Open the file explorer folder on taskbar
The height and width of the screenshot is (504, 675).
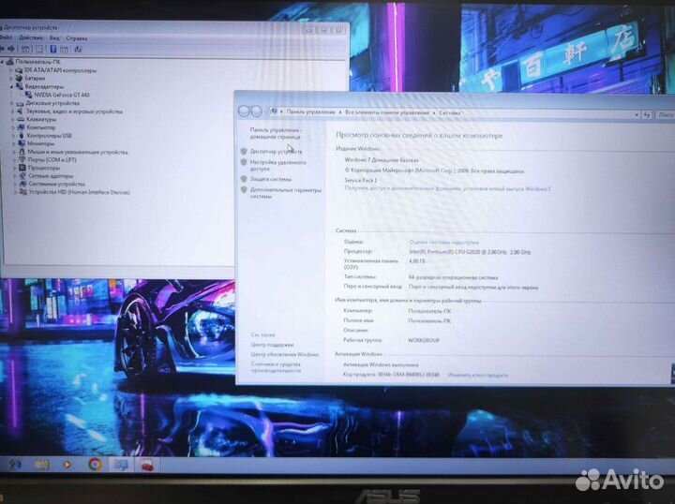tap(42, 464)
